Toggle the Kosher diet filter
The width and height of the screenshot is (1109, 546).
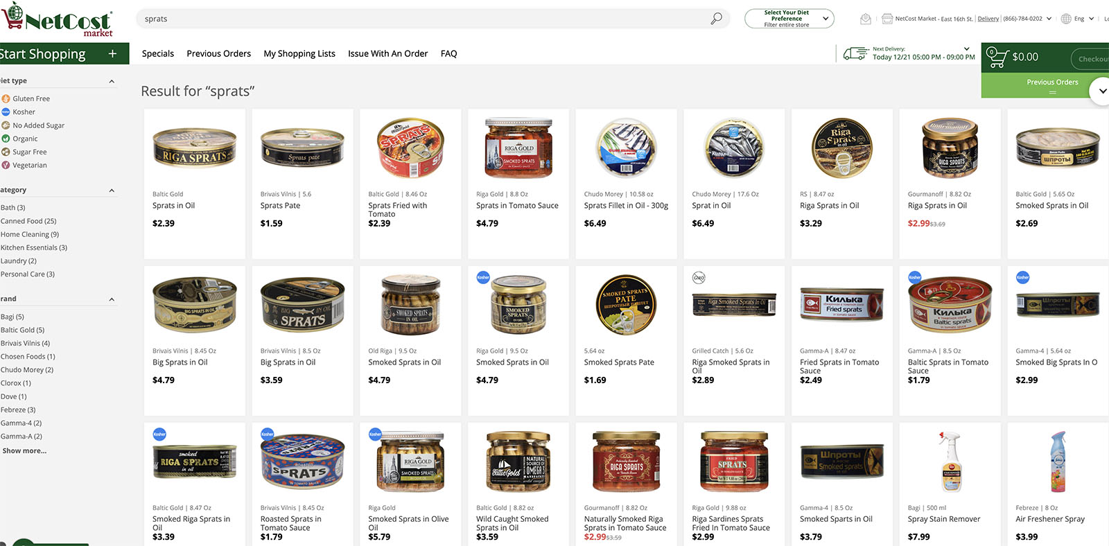pyautogui.click(x=19, y=112)
